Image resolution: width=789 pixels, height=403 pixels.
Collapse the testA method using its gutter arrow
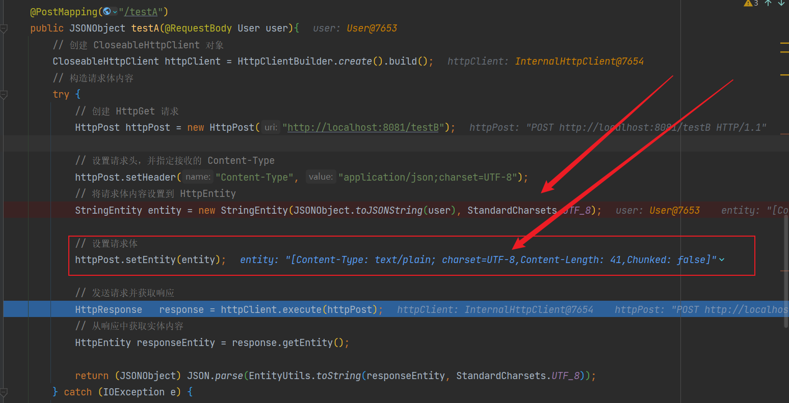tap(4, 28)
